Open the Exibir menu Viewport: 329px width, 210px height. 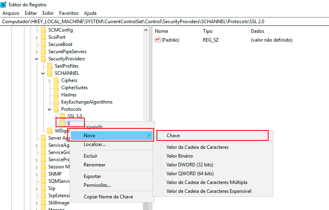click(48, 13)
